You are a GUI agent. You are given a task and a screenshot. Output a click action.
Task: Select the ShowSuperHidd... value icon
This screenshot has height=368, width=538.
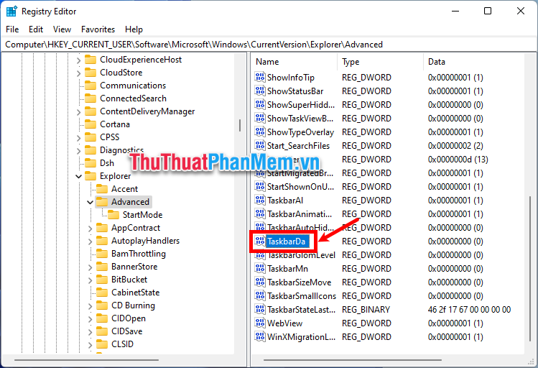pos(260,105)
